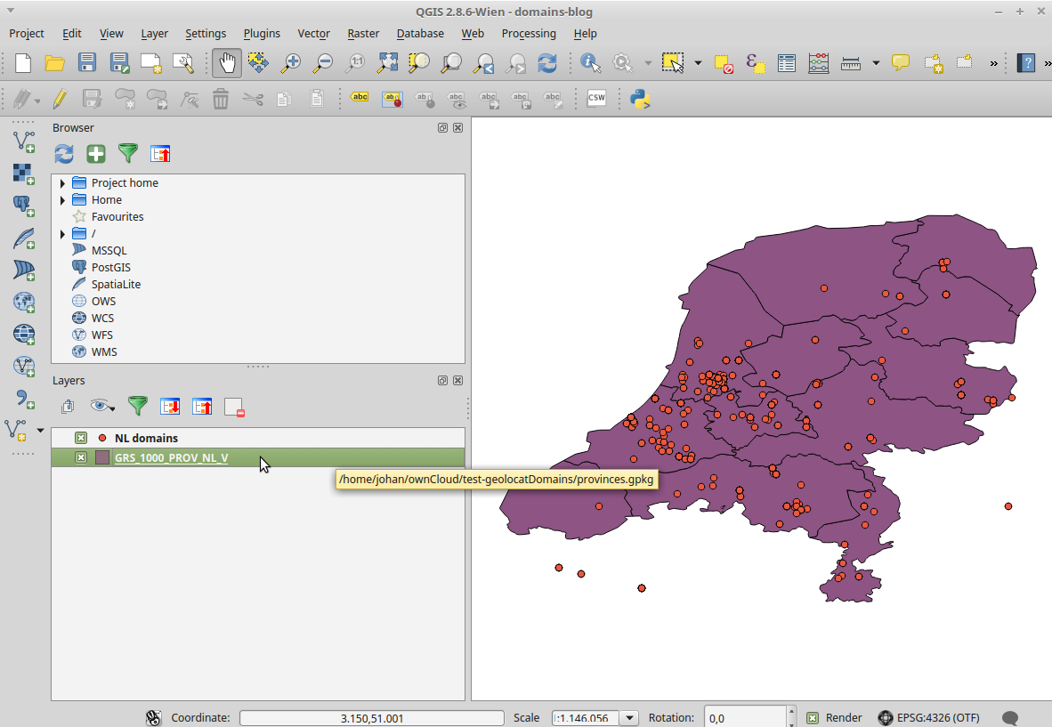Viewport: 1052px width, 727px height.
Task: Click the Identify Features tool
Action: (x=590, y=63)
